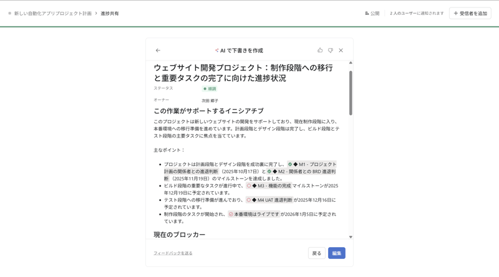The height and width of the screenshot is (277, 499).
Task: Click the draft title ウェブサイト開発プロジェクト
Action: (243, 73)
